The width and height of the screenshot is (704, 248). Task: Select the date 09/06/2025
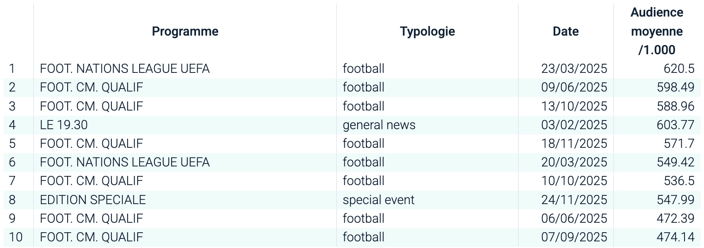pyautogui.click(x=574, y=87)
